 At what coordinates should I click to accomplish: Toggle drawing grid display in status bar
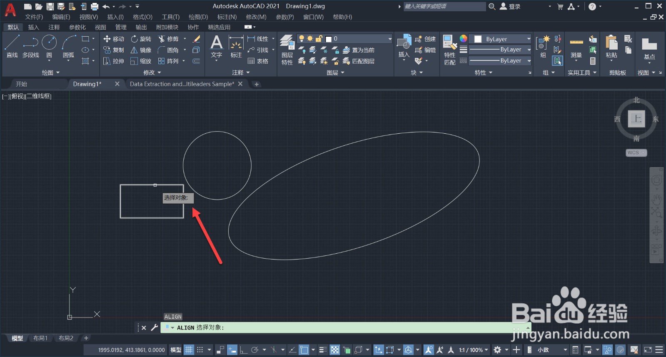coord(189,350)
